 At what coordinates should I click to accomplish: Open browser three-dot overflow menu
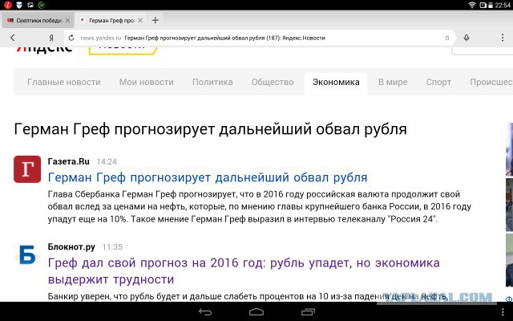(x=503, y=38)
